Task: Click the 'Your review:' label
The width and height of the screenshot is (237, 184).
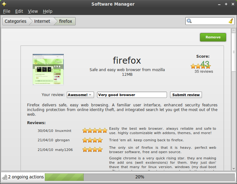Action: [x=53, y=95]
